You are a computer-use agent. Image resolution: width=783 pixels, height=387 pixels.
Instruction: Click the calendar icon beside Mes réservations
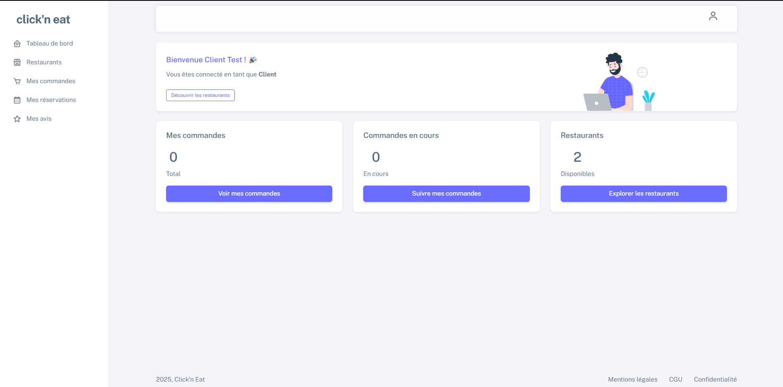[x=17, y=100]
